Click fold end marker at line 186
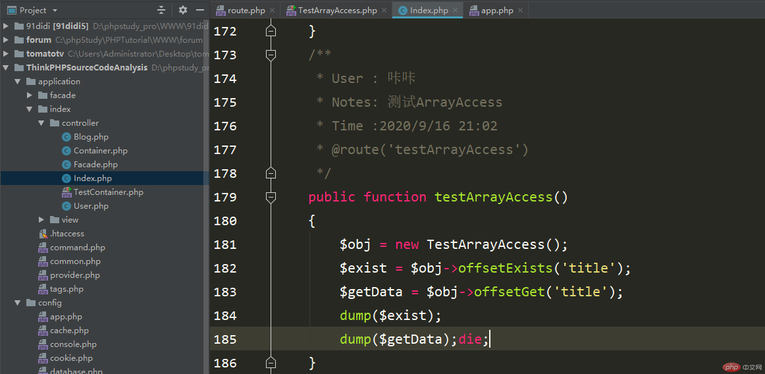765x374 pixels. click(x=271, y=363)
